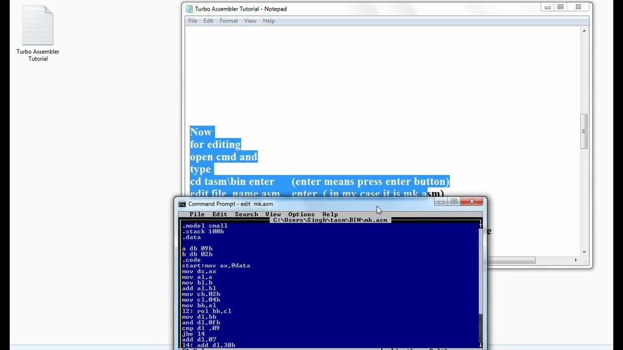The width and height of the screenshot is (623, 350).
Task: Open the Edit menu in the DOS editor
Action: pyautogui.click(x=220, y=214)
